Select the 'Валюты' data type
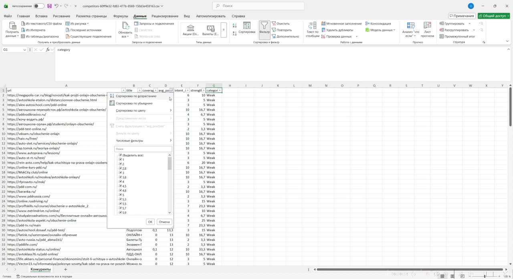The width and height of the screenshot is (513, 279). pos(210,30)
